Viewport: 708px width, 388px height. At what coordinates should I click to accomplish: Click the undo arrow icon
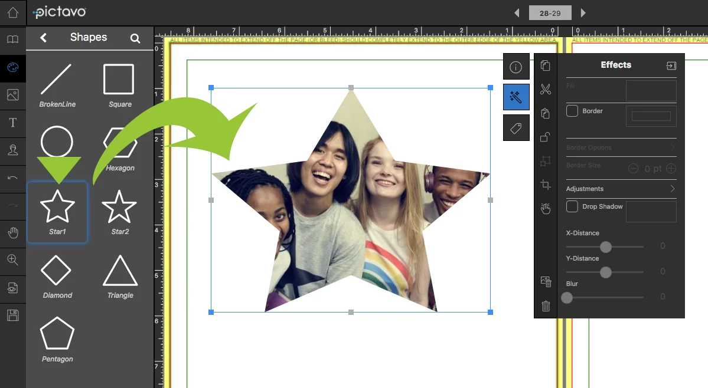tap(12, 178)
